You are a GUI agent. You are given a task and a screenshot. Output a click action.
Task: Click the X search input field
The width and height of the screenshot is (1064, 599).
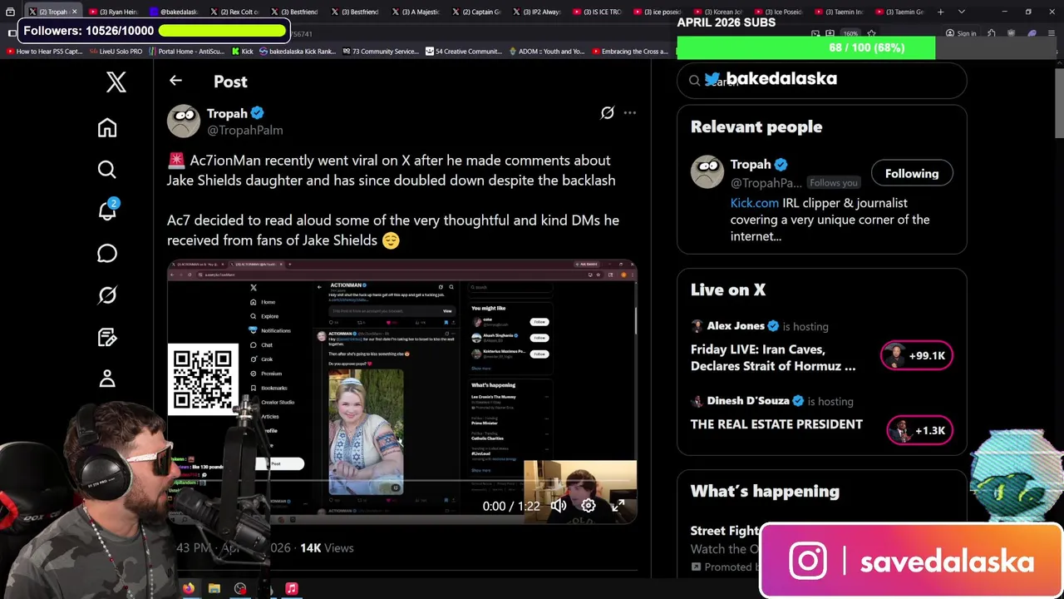pyautogui.click(x=822, y=81)
